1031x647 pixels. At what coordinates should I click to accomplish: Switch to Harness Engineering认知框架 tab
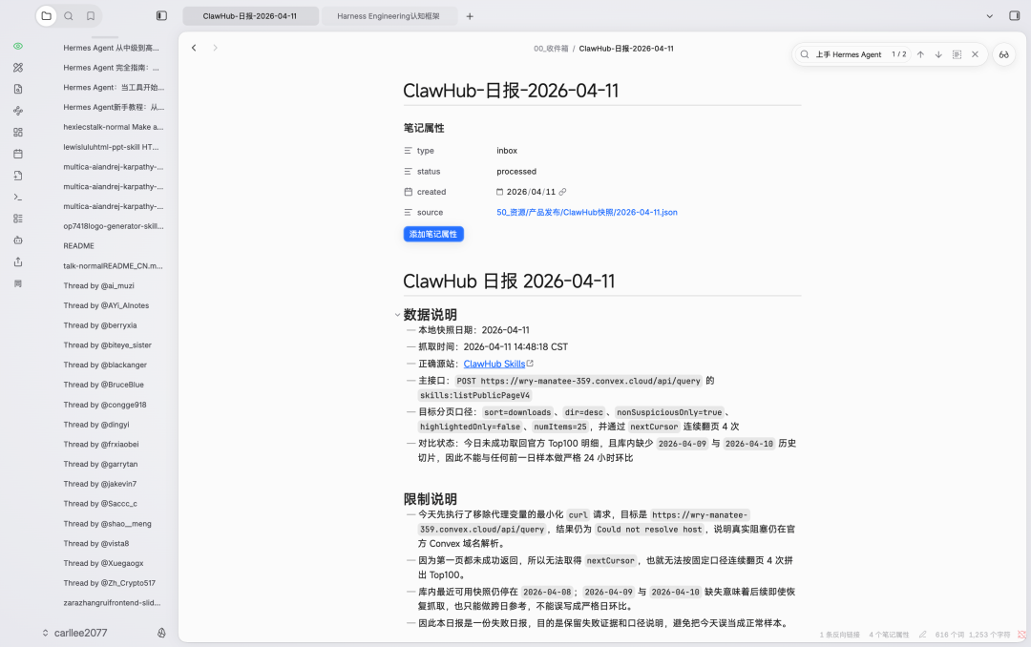389,16
